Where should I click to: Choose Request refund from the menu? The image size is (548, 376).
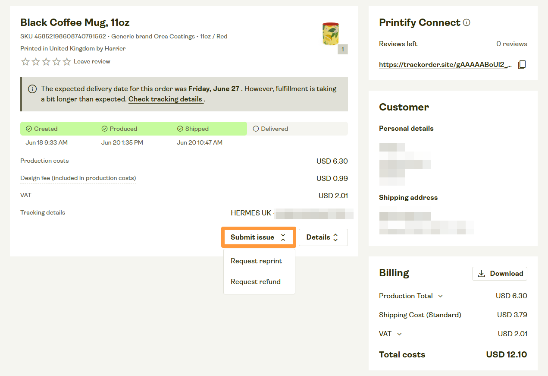click(x=255, y=281)
